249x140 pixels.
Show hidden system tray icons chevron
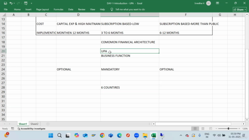(181, 135)
